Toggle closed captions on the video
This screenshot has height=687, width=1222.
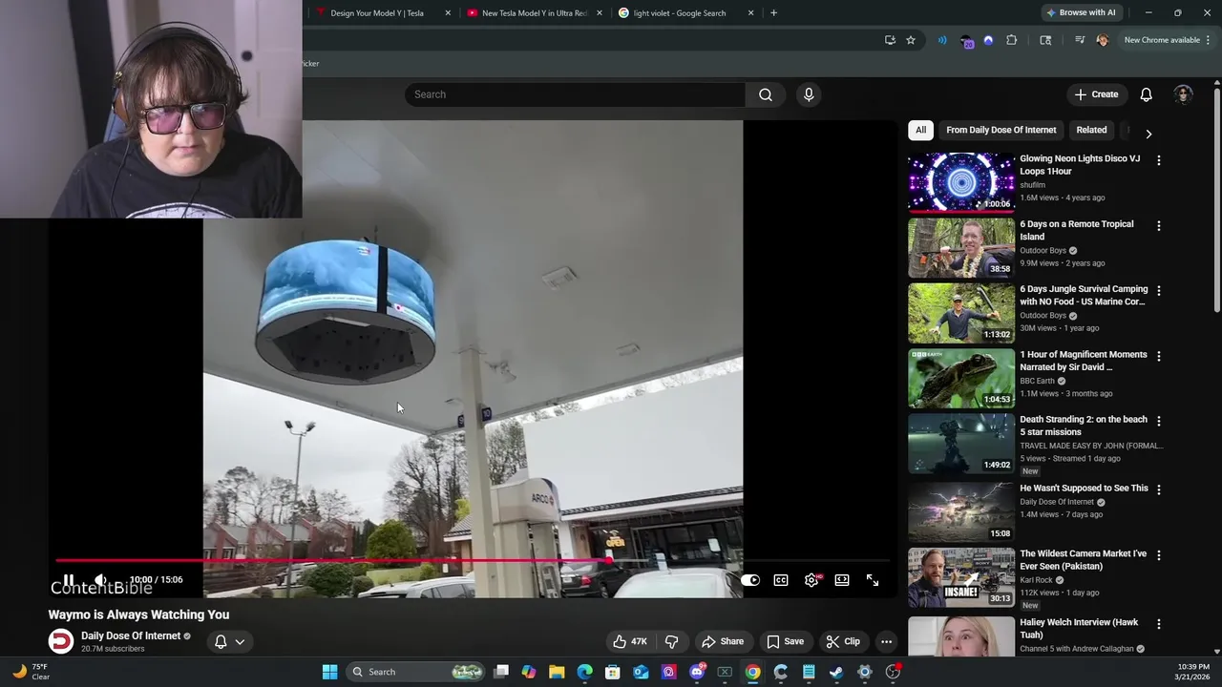pos(781,580)
